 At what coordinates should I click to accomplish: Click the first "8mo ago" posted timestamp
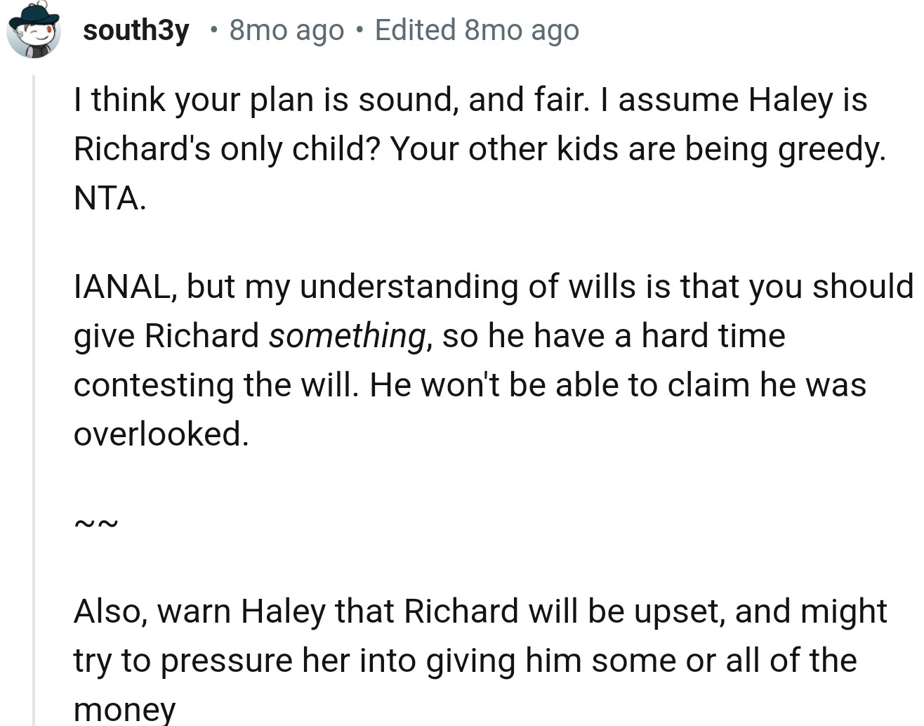(286, 30)
